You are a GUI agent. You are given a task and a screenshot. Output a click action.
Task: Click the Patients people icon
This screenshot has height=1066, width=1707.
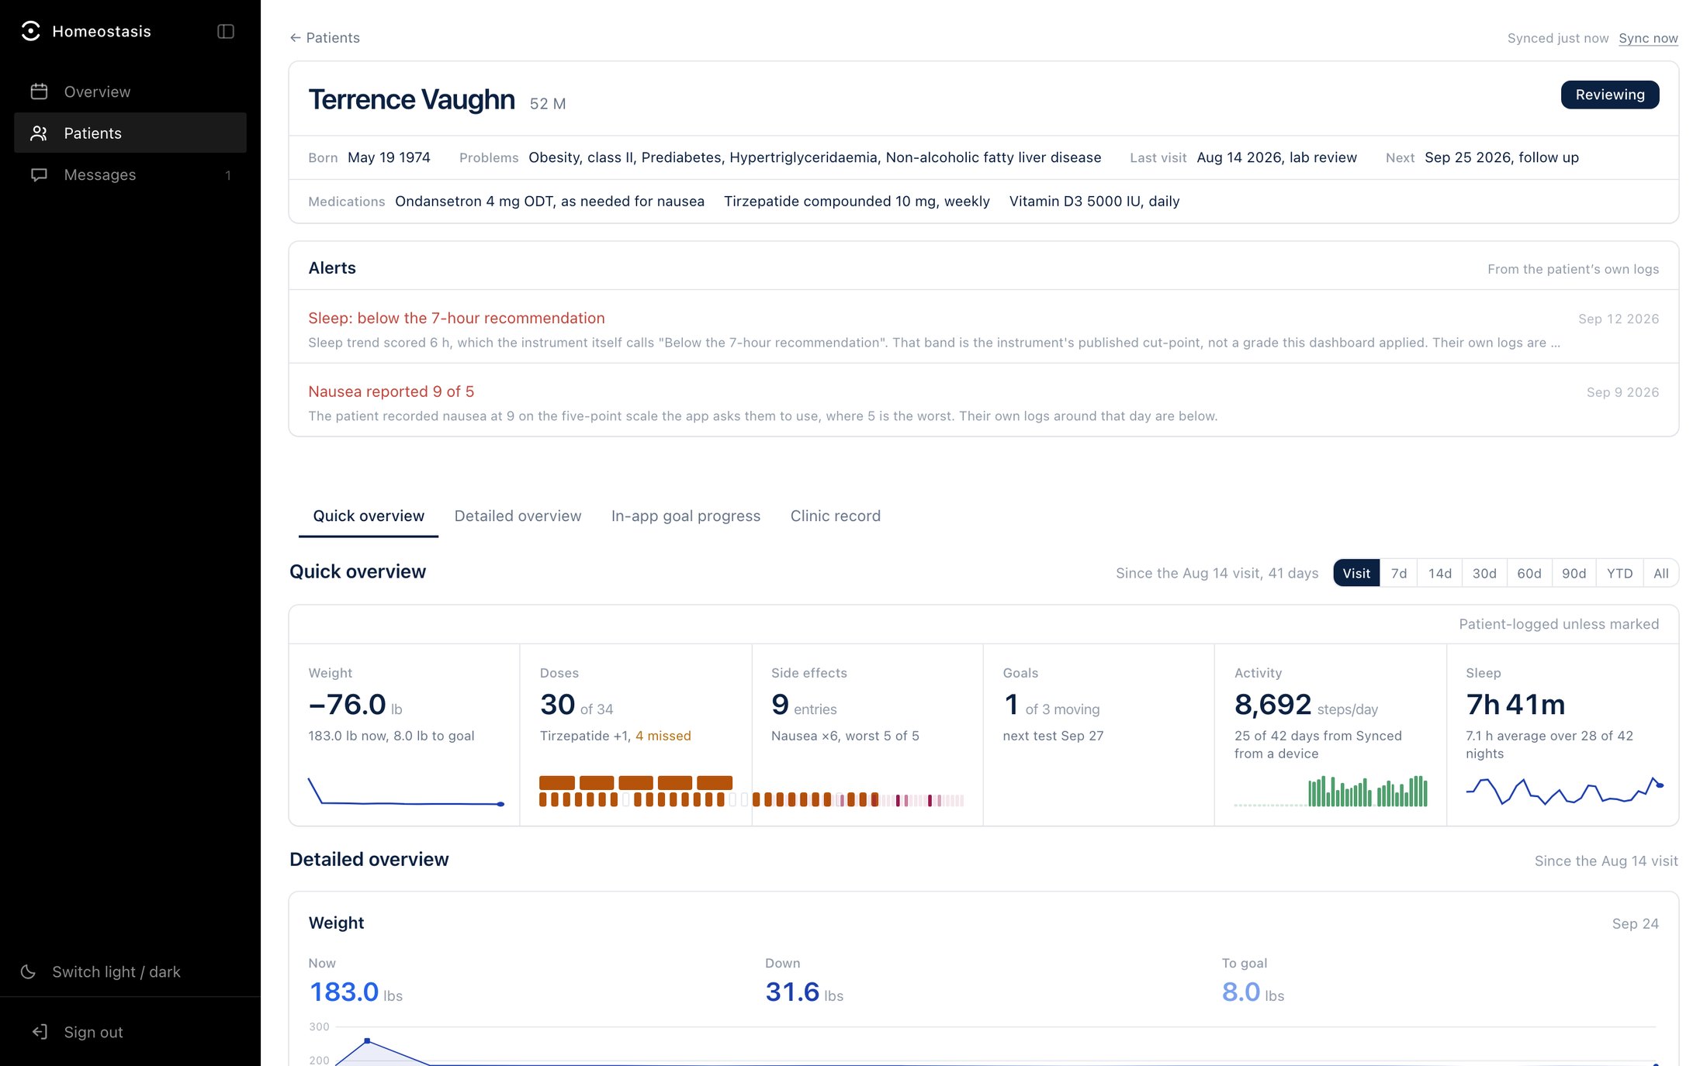(x=39, y=133)
